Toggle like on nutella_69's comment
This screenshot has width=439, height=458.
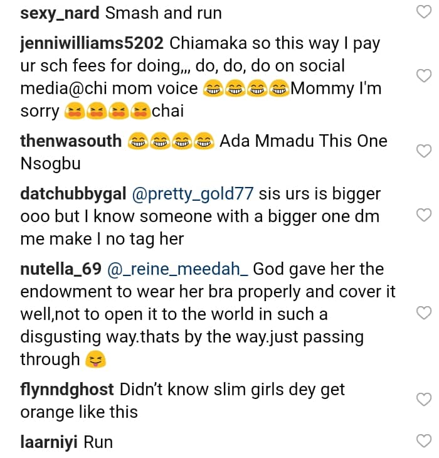click(424, 313)
